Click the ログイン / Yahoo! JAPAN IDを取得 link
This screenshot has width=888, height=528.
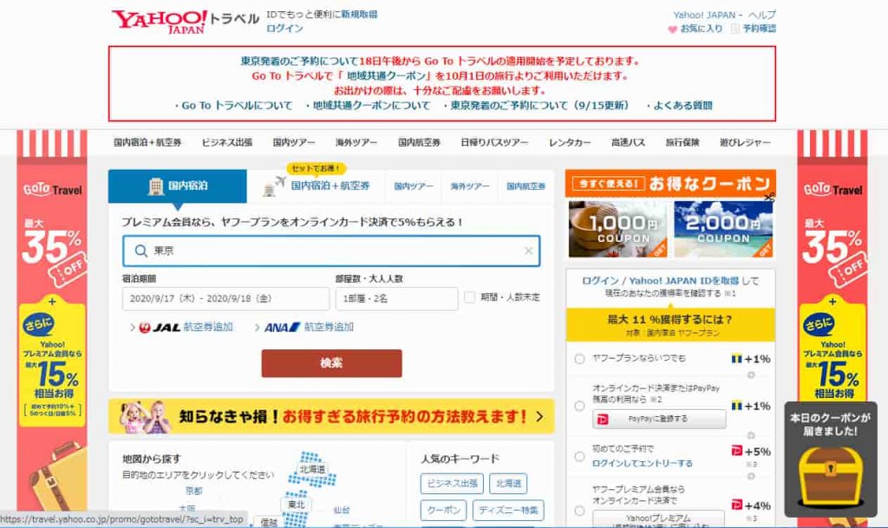coord(660,281)
